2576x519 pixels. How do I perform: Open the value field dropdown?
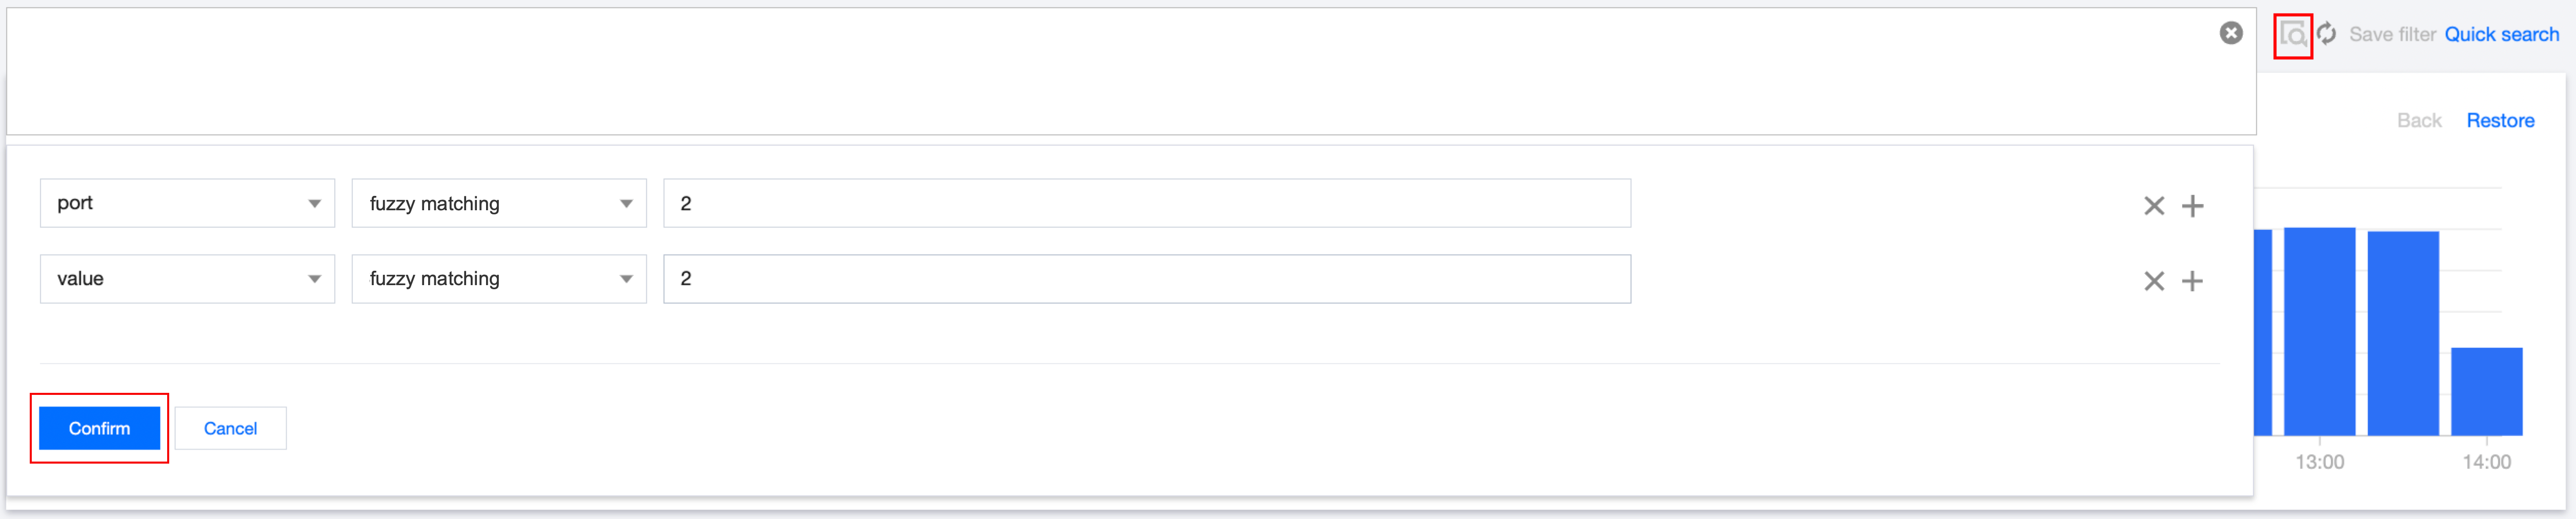[x=187, y=279]
